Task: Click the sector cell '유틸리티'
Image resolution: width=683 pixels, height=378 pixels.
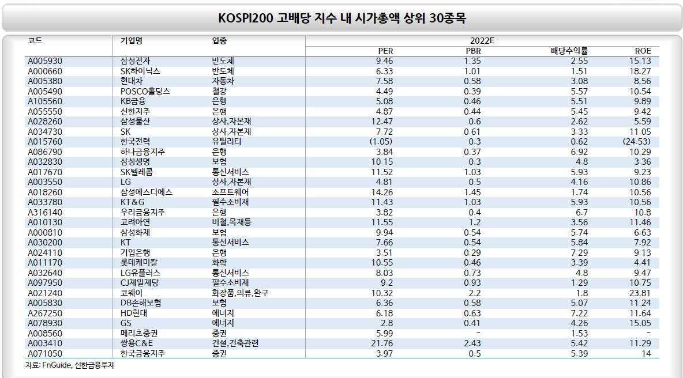Action: tap(227, 142)
